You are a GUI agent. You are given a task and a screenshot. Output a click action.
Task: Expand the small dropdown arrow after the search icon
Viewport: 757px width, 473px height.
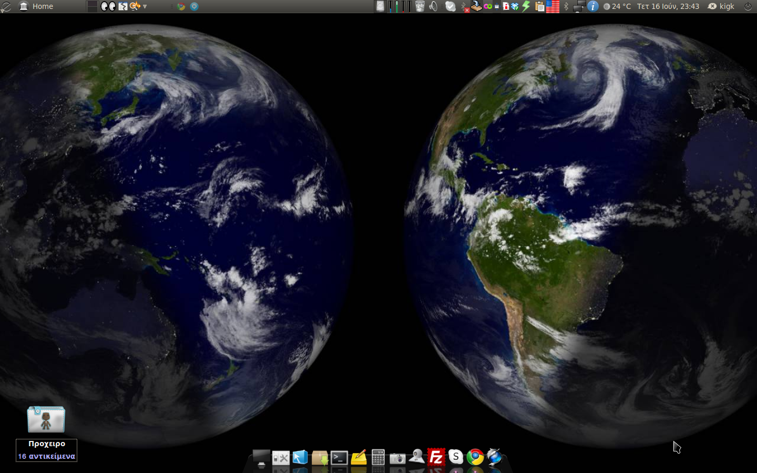tap(145, 6)
